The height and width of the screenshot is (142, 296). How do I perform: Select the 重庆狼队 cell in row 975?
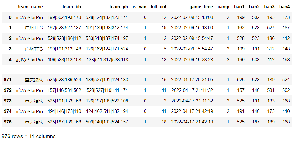click(34, 122)
